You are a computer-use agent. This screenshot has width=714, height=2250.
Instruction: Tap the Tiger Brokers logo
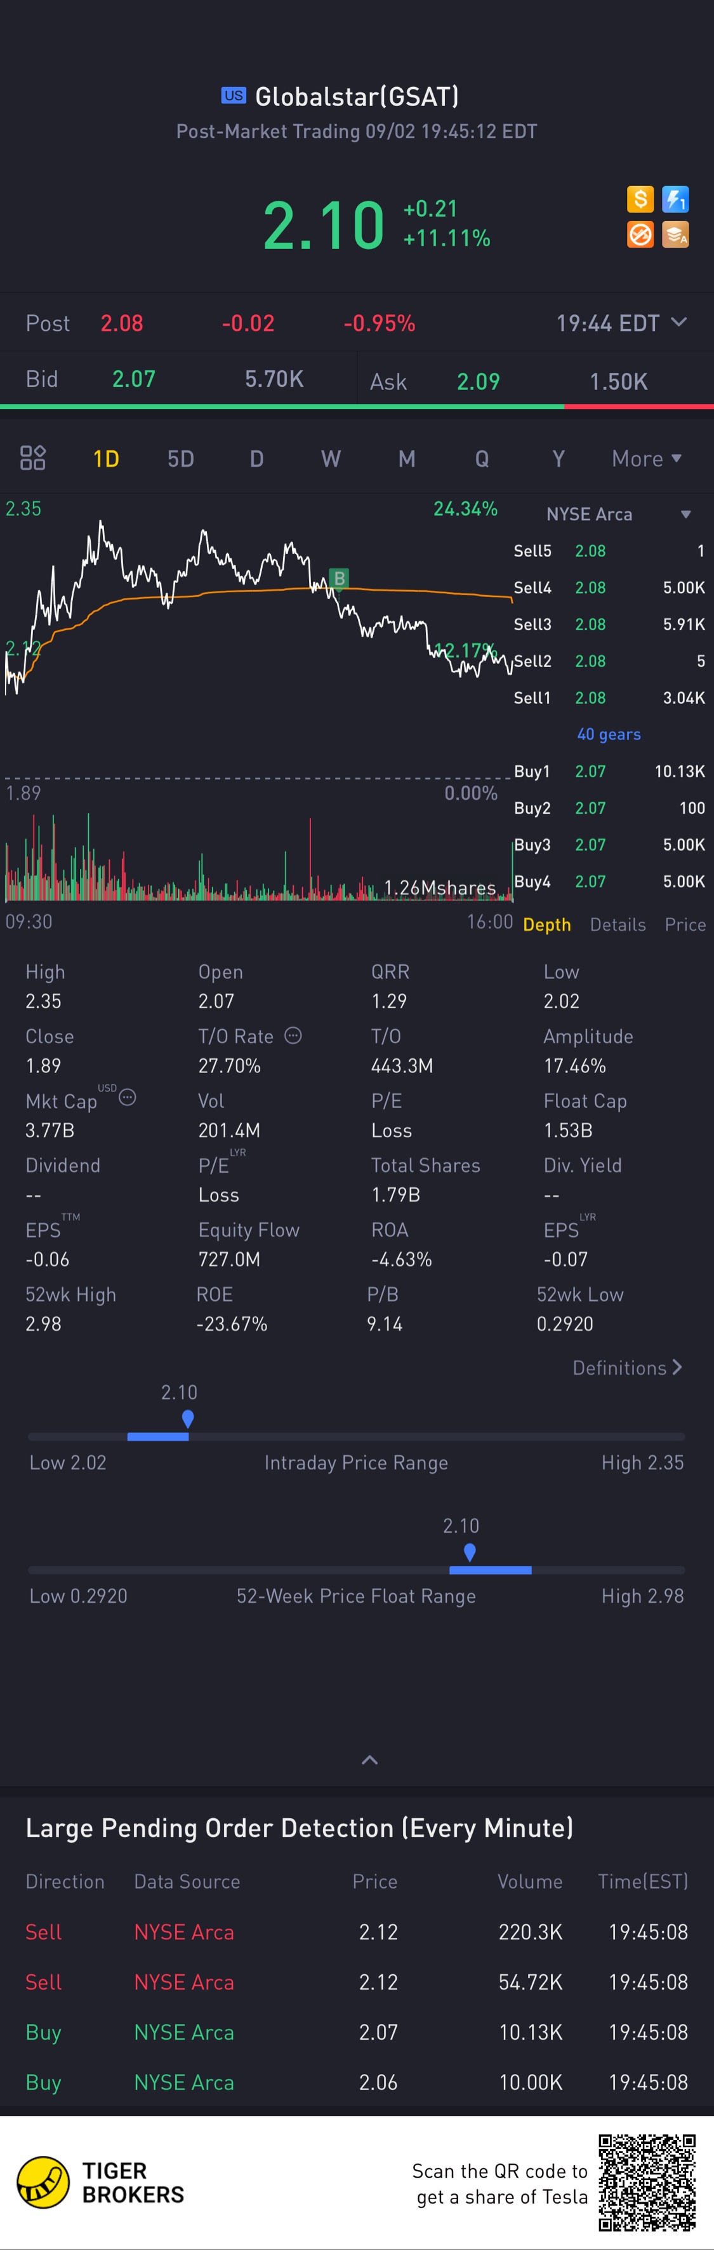point(102,2182)
